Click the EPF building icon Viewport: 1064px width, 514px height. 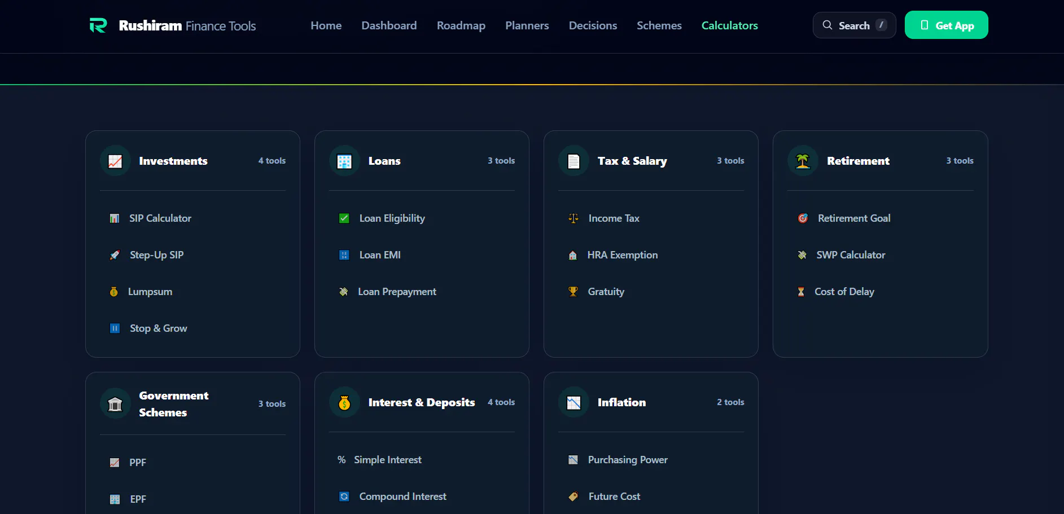pos(115,499)
